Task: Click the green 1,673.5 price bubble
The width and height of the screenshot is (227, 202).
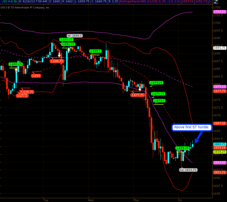Action: click(x=159, y=100)
